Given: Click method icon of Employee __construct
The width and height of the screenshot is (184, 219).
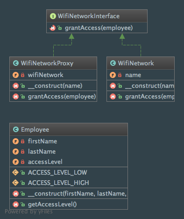Looking at the screenshot, I should point(15,194).
